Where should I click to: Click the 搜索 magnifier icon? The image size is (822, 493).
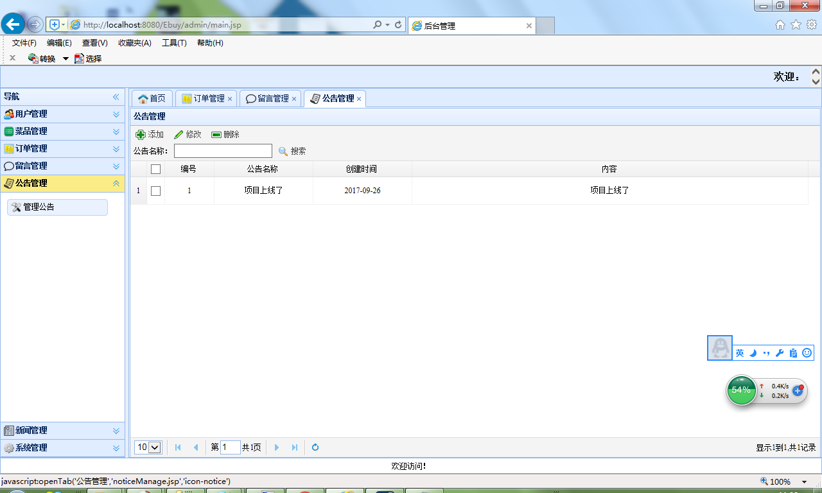[283, 151]
